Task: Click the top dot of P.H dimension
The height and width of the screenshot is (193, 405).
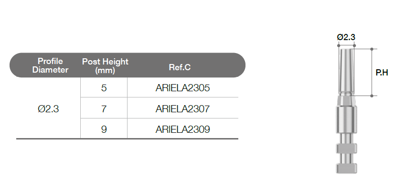Action: (x=372, y=49)
